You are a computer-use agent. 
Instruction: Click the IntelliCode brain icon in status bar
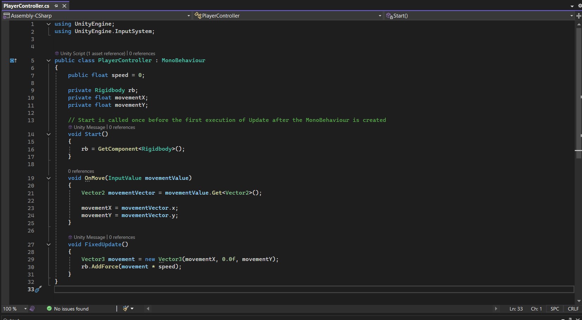tap(32, 309)
